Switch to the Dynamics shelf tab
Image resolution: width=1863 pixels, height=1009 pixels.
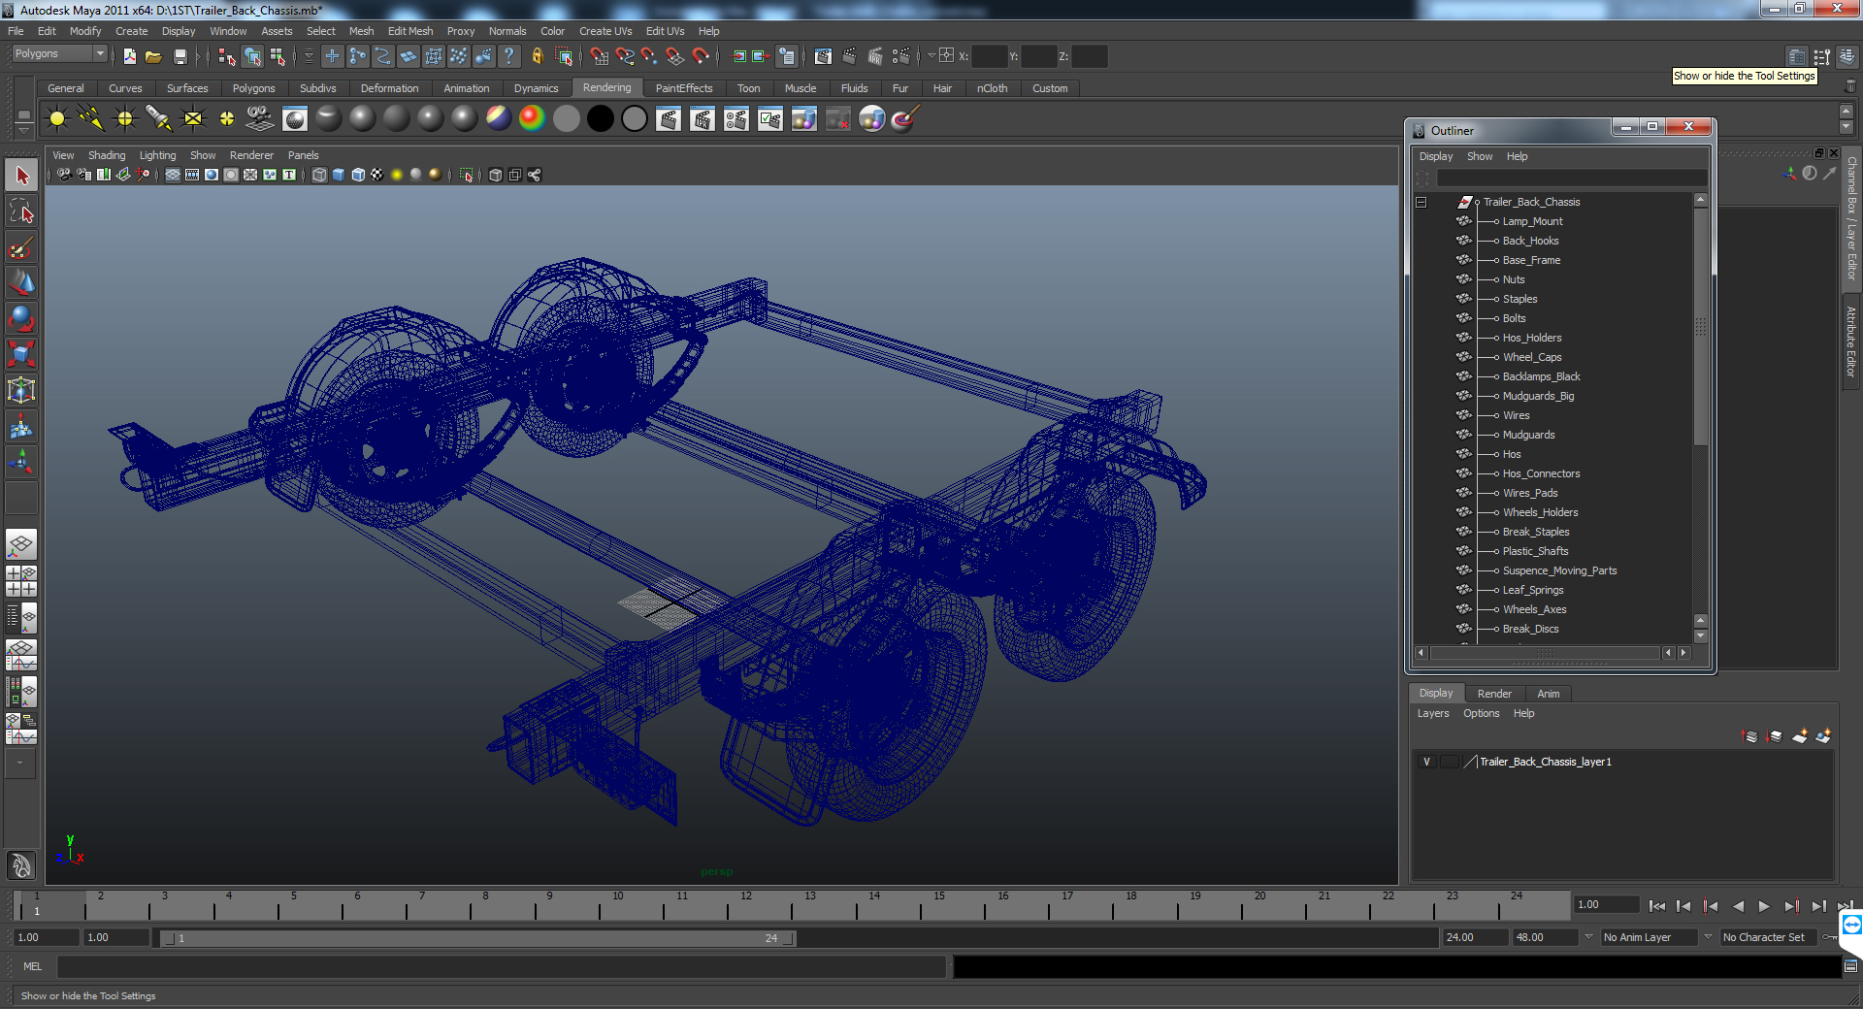(x=536, y=88)
